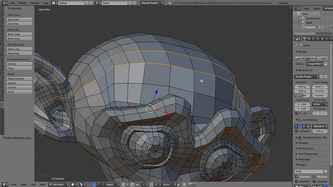Open the outliner editor type selector
Viewport: 333px width, 187px height.
298,9
